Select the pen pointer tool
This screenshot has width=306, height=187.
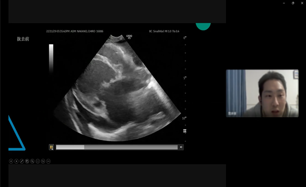pos(22,161)
